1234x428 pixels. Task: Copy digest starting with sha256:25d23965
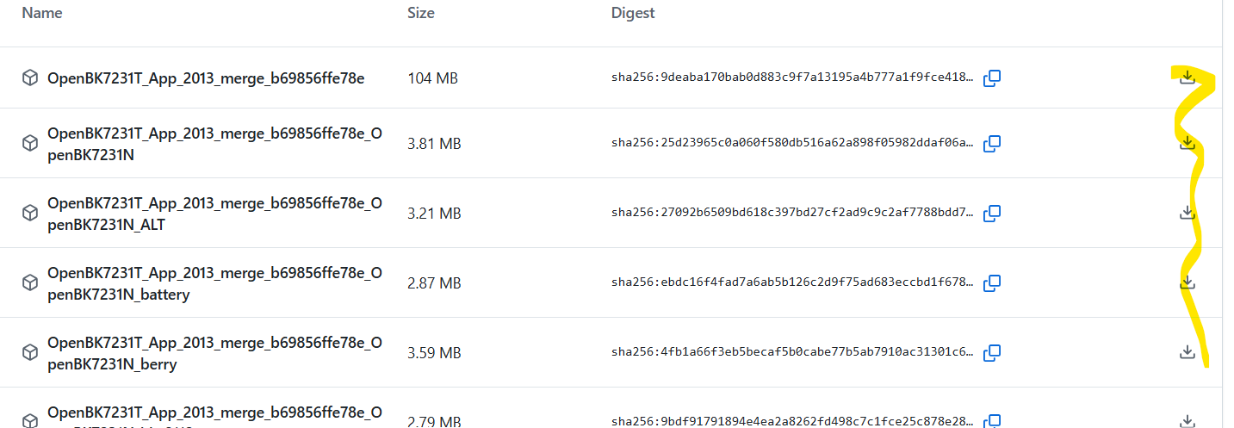992,143
